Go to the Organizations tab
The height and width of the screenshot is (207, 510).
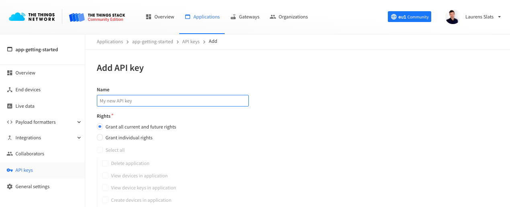pos(289,17)
